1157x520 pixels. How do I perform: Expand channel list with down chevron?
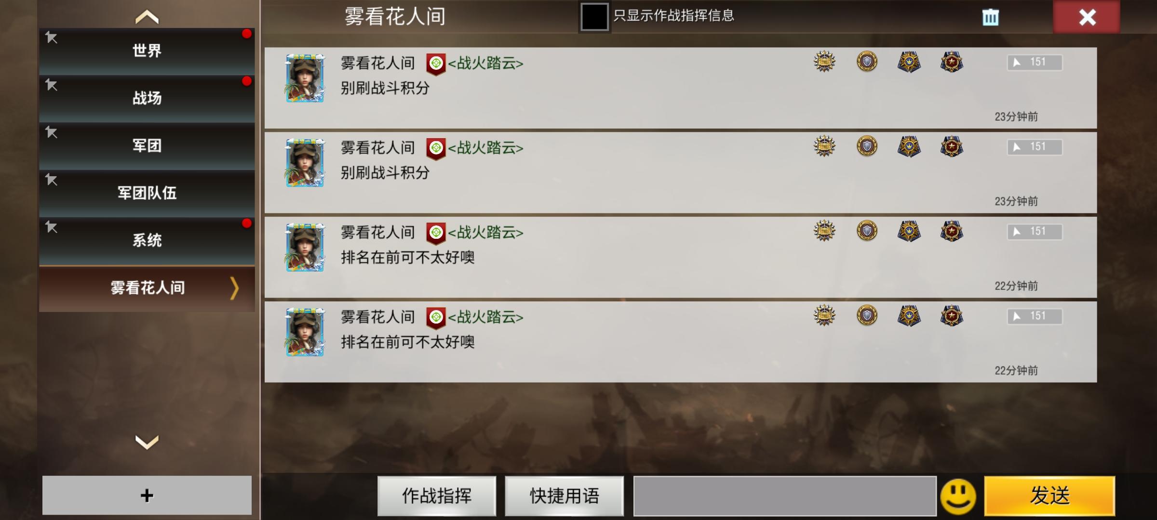[x=147, y=442]
